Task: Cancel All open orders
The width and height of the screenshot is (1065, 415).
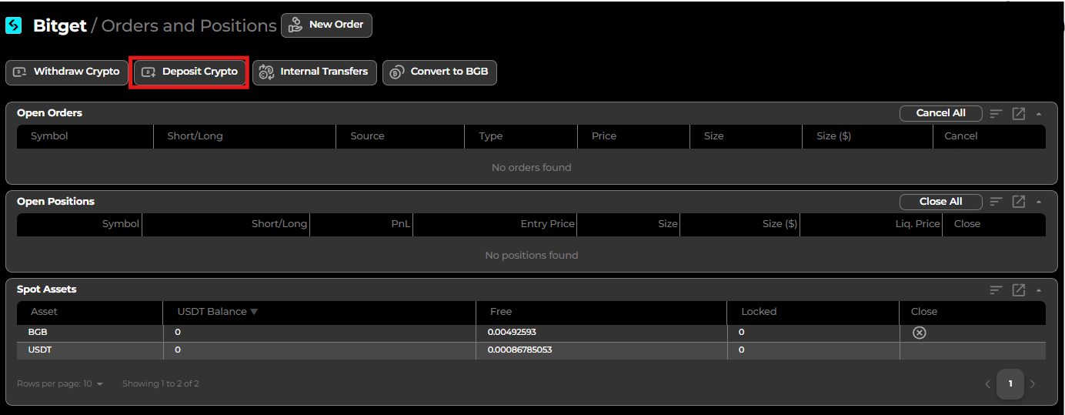Action: pyautogui.click(x=940, y=113)
